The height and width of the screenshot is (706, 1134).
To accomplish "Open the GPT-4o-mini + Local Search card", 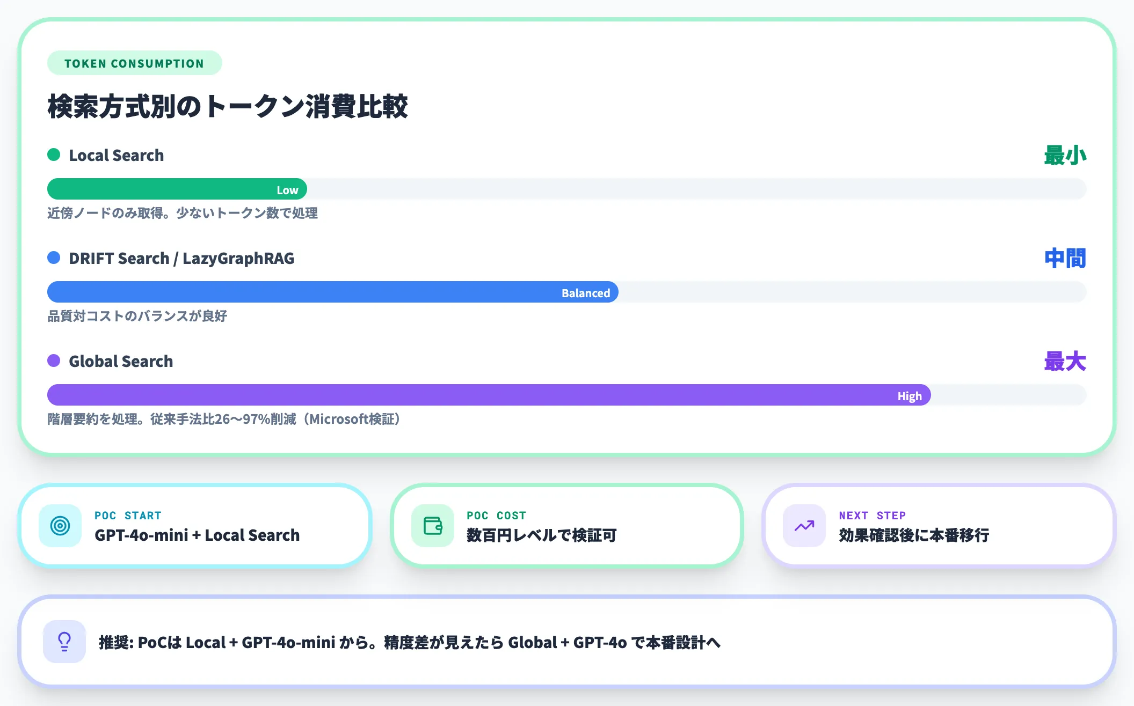I will pos(195,526).
